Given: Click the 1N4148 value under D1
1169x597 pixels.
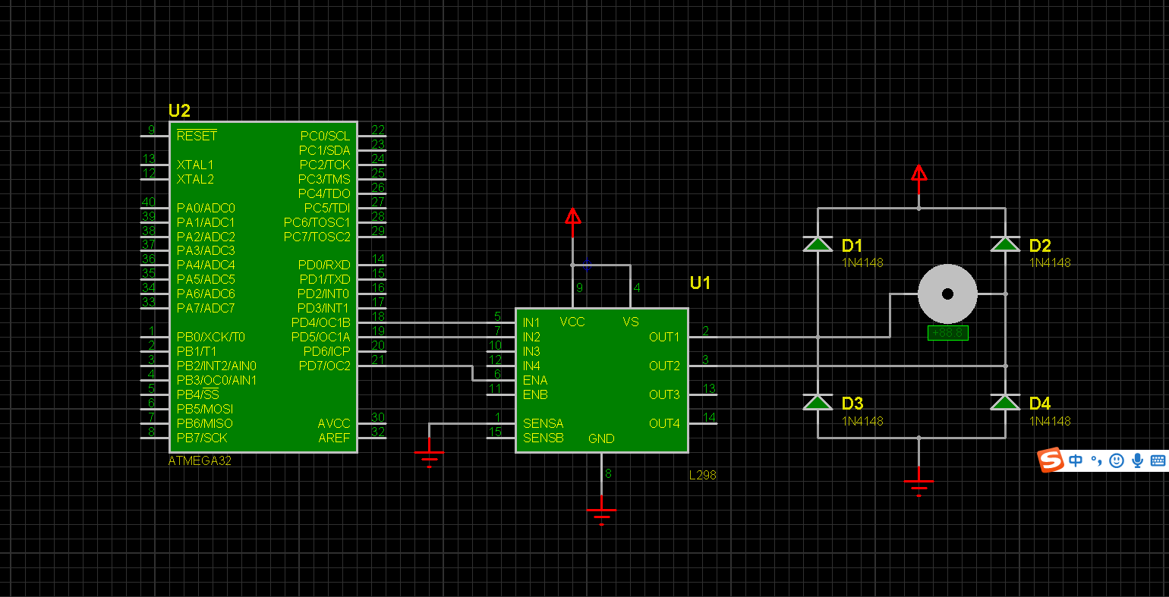Looking at the screenshot, I should pyautogui.click(x=862, y=262).
